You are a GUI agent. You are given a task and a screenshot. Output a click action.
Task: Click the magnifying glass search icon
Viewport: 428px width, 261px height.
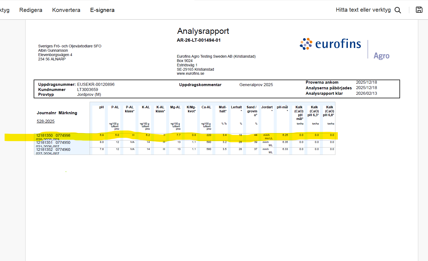tap(398, 10)
